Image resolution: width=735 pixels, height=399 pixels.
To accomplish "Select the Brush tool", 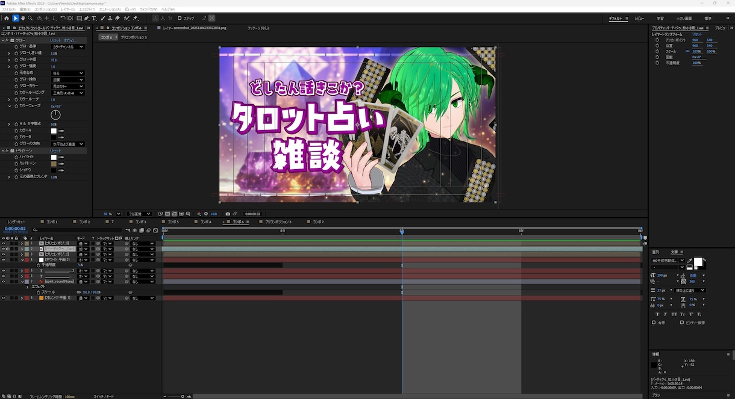I will 103,18.
